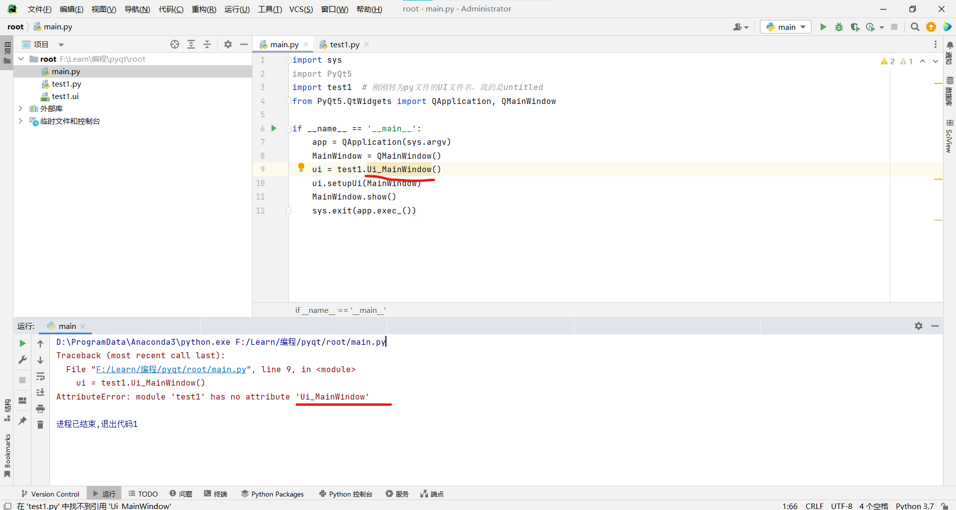The width and height of the screenshot is (956, 510).
Task: Open Search Everywhere magnifier
Action: click(915, 27)
